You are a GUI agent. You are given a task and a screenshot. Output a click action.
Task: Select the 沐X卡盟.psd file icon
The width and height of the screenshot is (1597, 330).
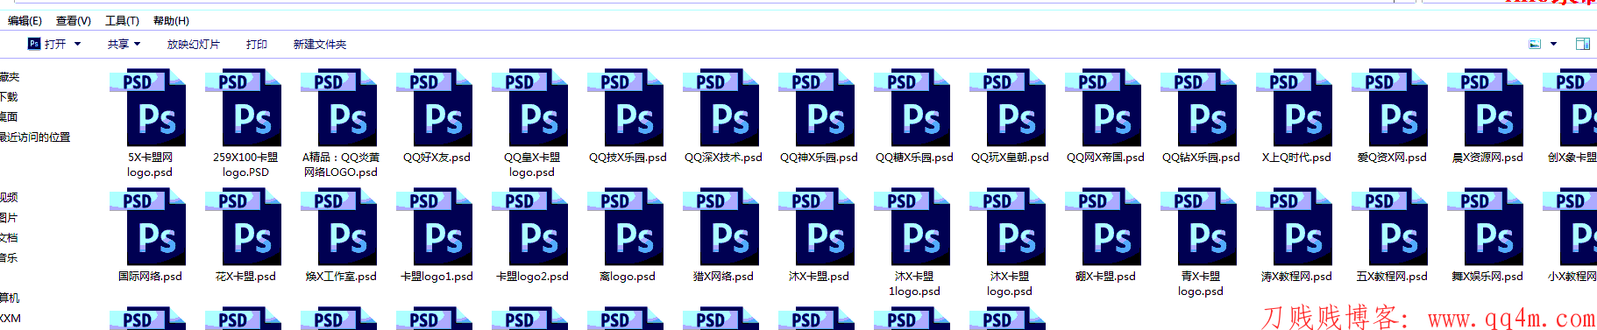coord(817,227)
